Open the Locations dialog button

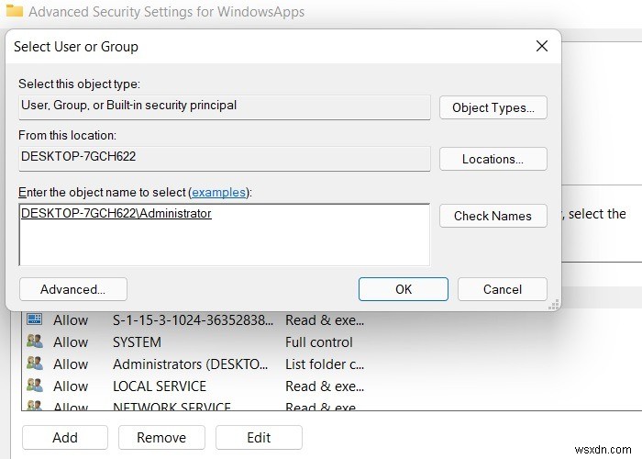(493, 159)
